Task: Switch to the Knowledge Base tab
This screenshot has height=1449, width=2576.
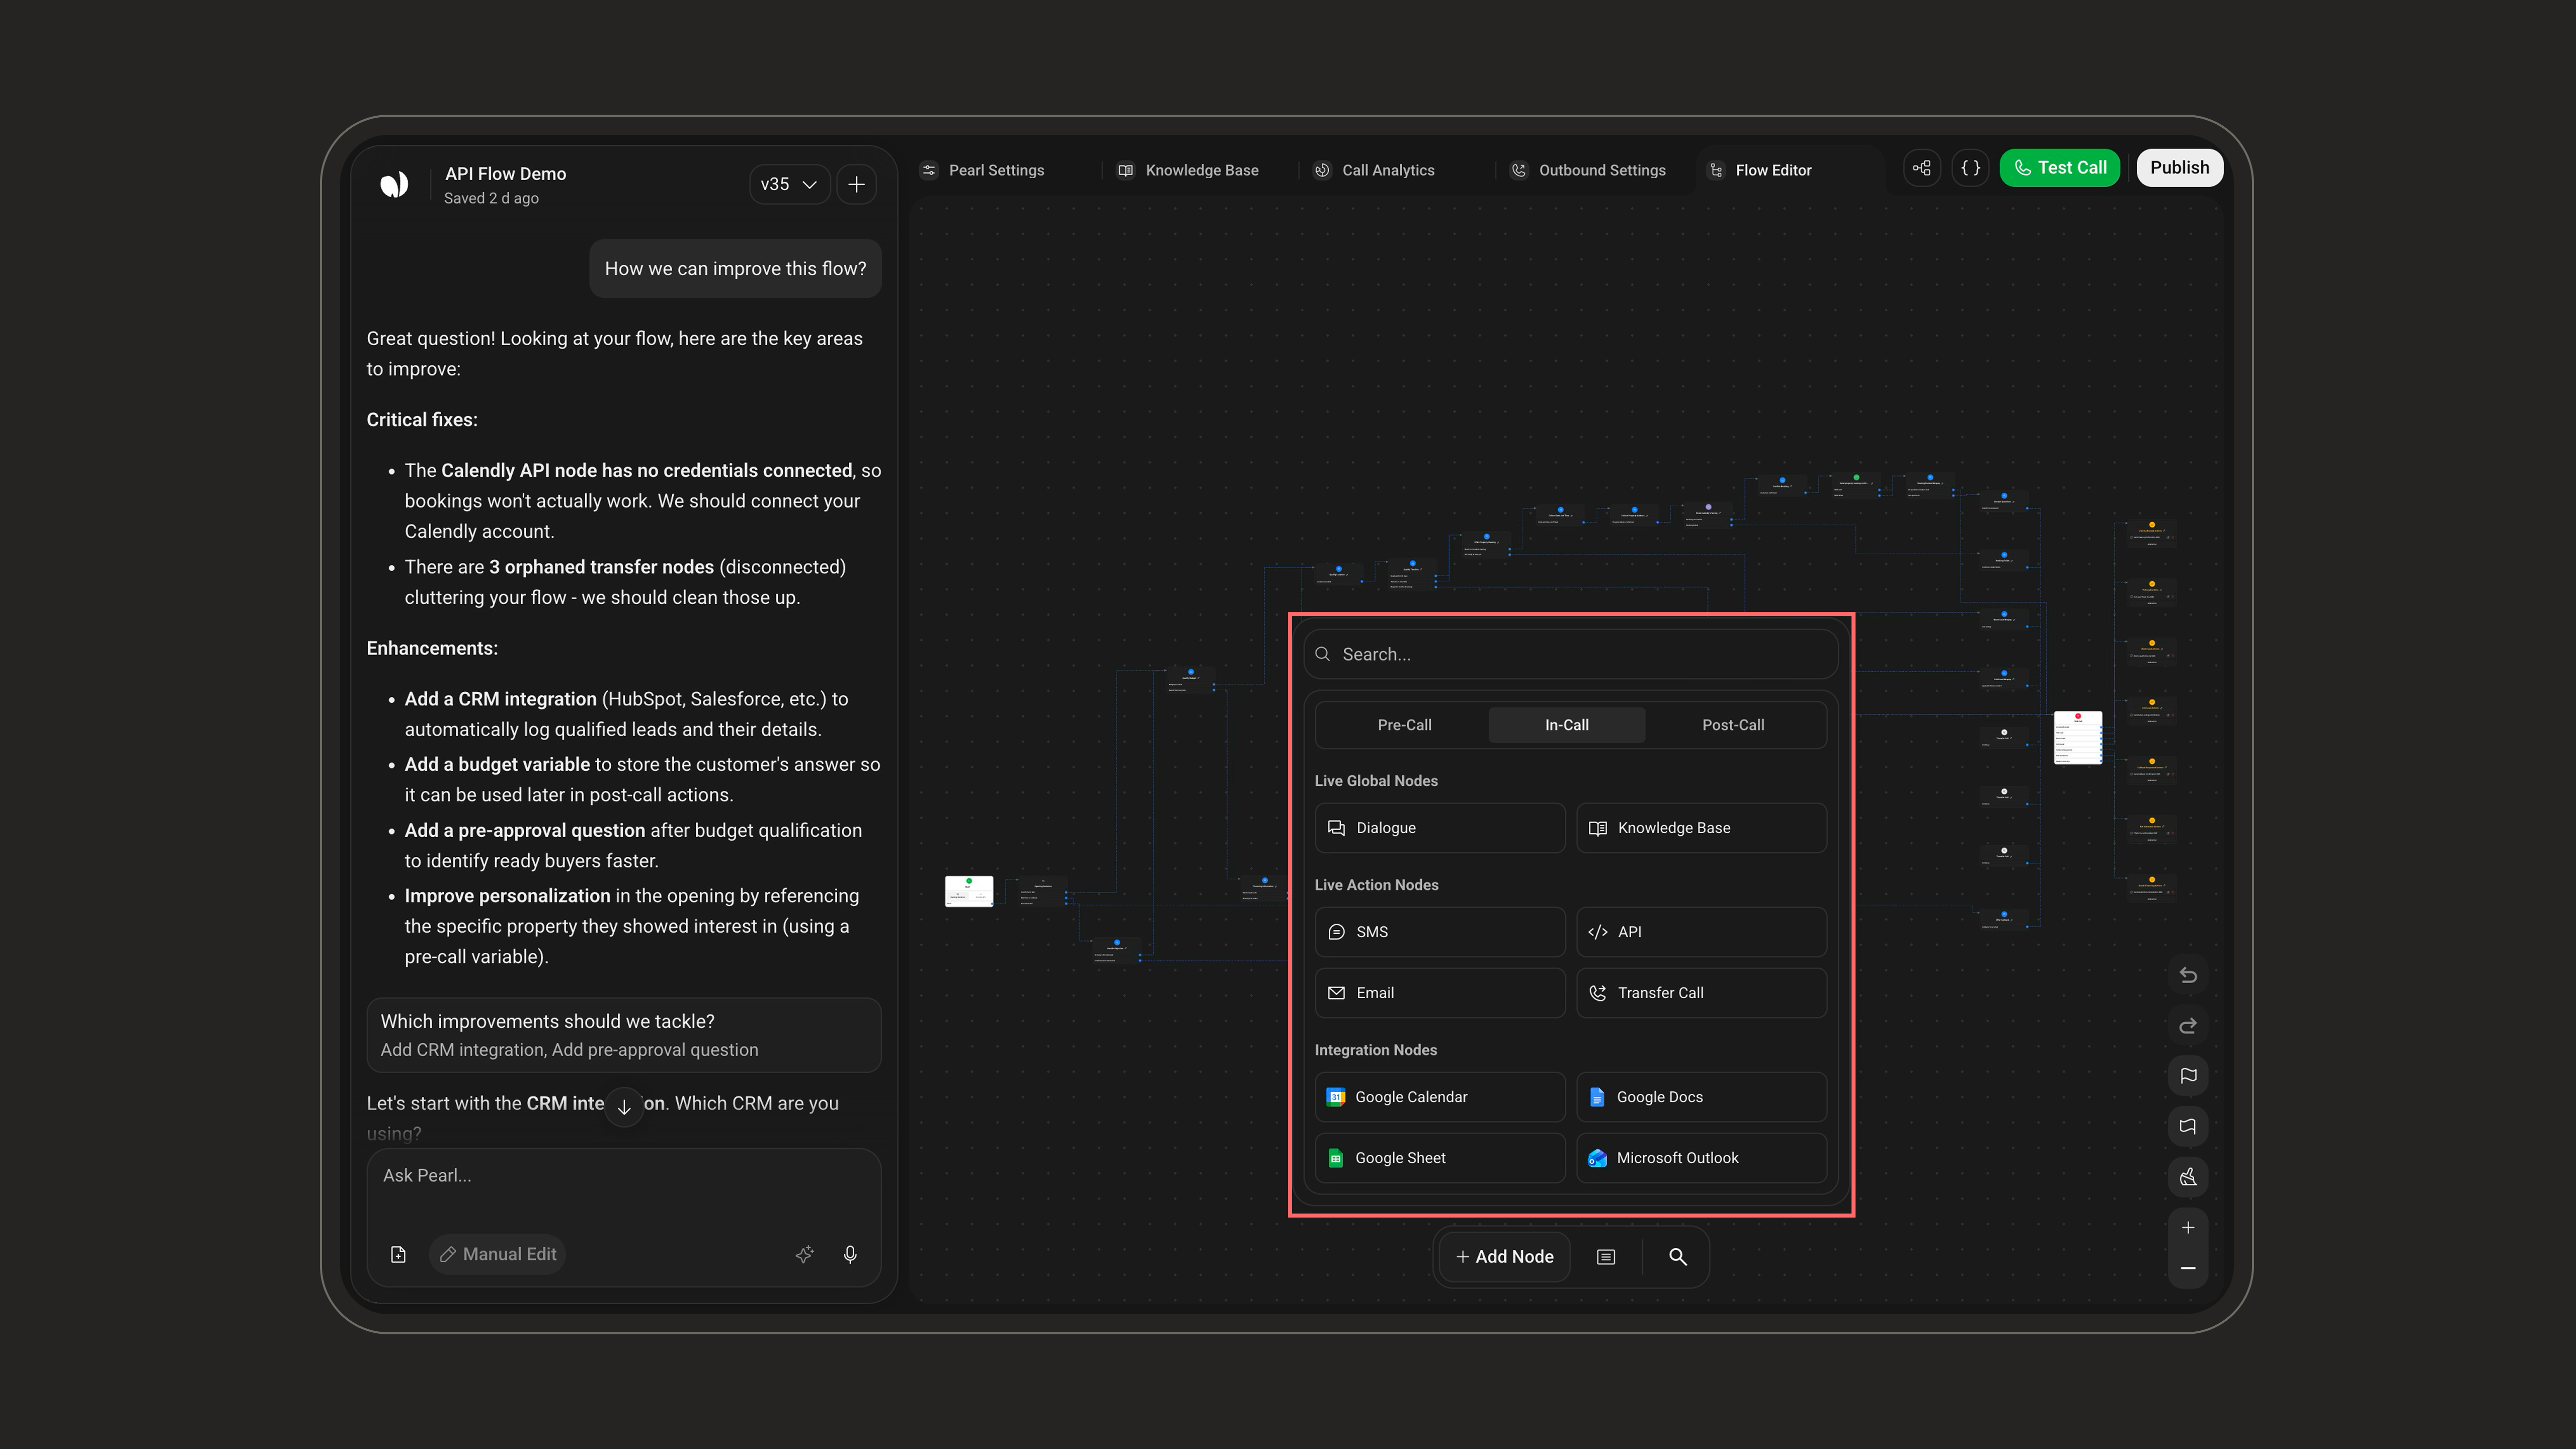Action: [x=1188, y=170]
